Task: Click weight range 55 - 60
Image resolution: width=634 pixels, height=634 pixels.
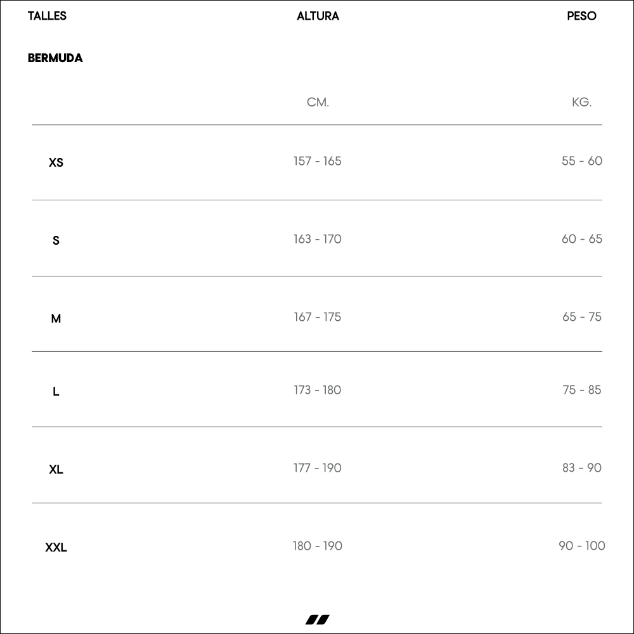Action: pyautogui.click(x=582, y=161)
